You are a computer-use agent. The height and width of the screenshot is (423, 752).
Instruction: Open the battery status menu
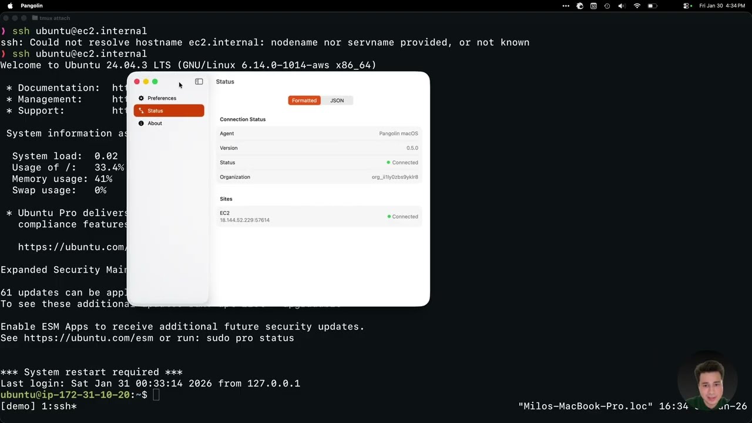coord(652,6)
